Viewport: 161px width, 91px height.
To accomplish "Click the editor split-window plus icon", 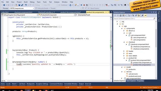I will pos(111,17).
